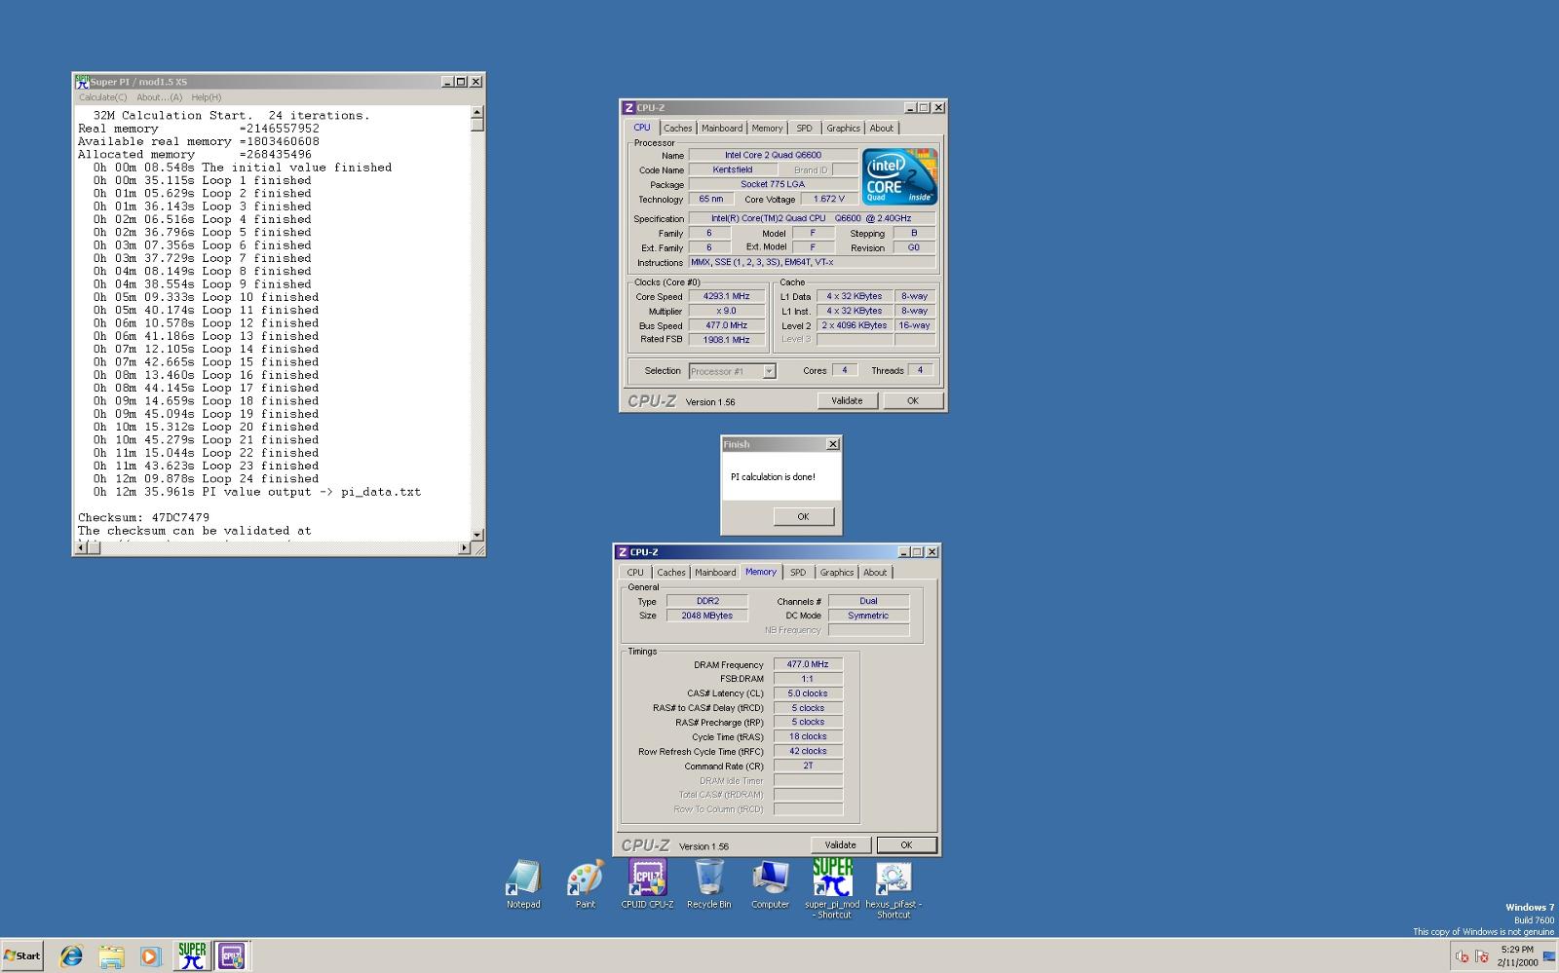Open the Paint desktop shortcut
This screenshot has height=973, width=1559.
585,884
